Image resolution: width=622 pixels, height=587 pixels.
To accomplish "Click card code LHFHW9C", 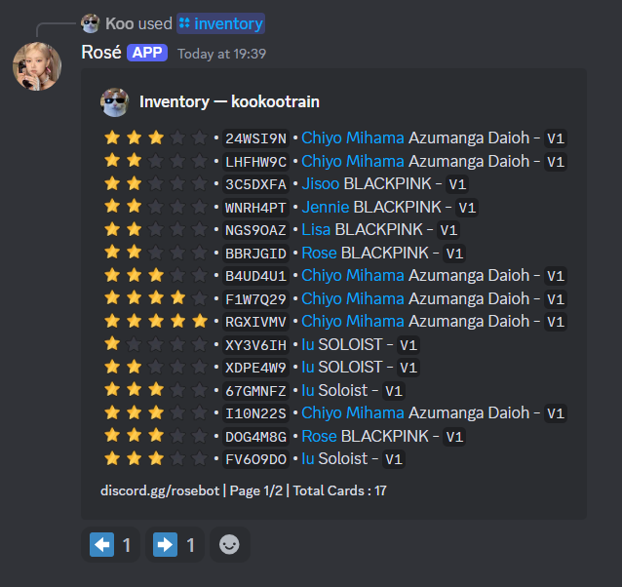I will pos(255,162).
